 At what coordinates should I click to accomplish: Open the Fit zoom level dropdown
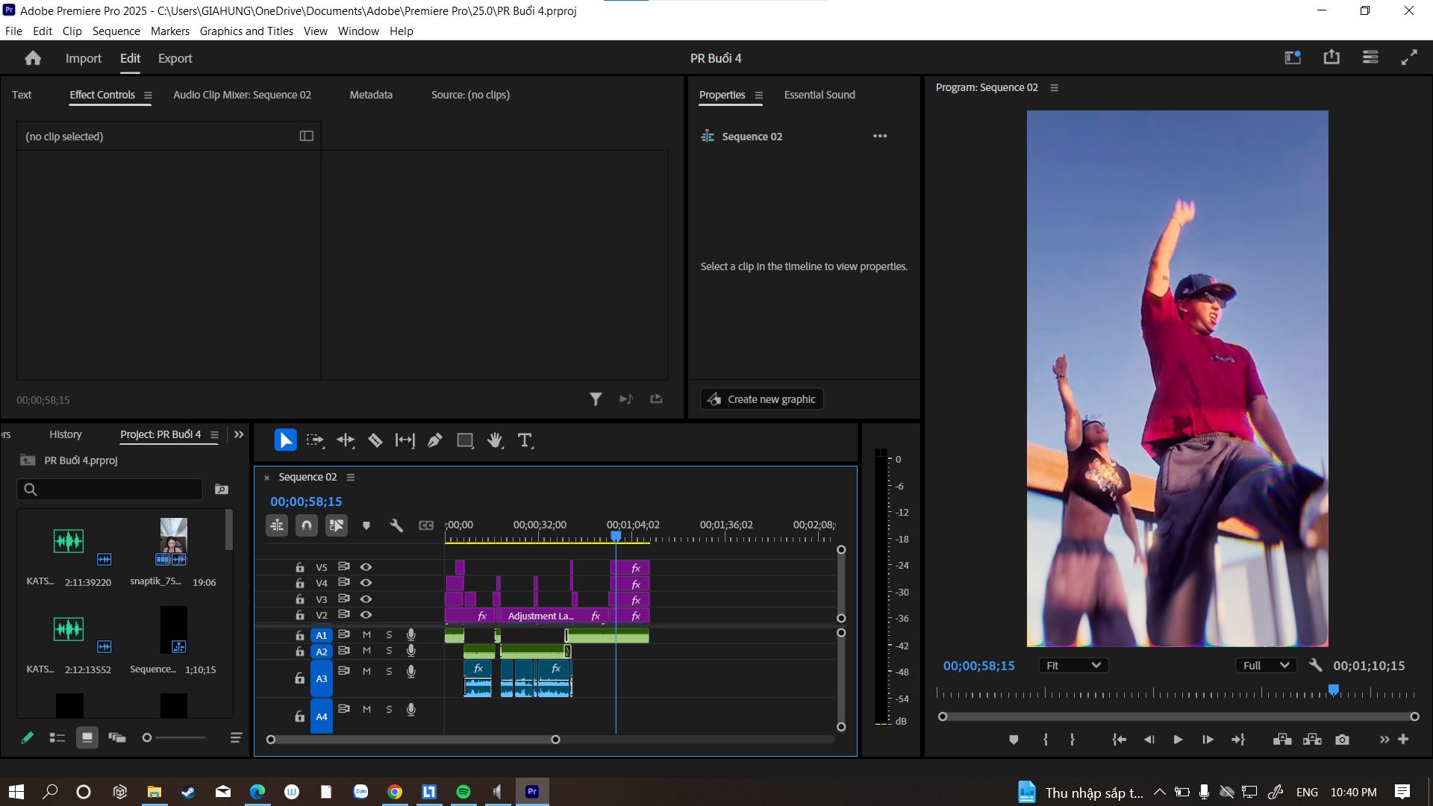pyautogui.click(x=1073, y=665)
